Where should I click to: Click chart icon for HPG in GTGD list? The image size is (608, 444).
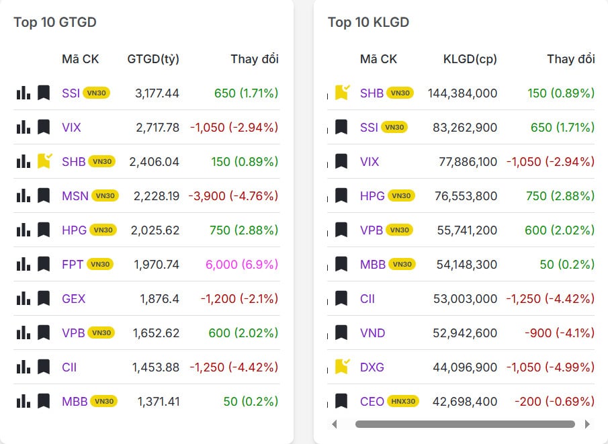pos(24,230)
